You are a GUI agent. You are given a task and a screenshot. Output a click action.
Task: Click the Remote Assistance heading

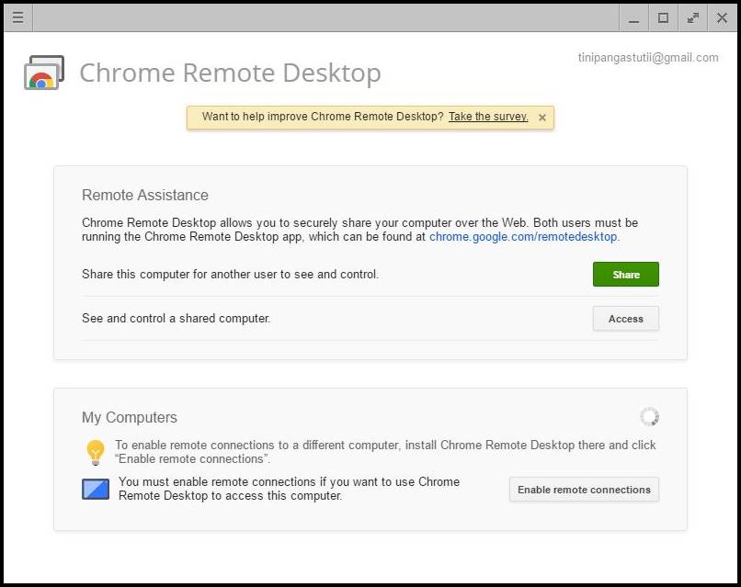145,195
